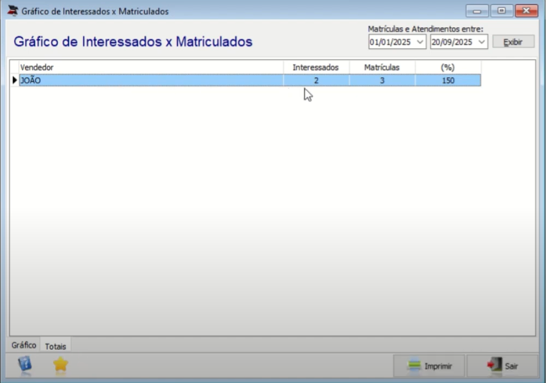Click the (%) column header
The image size is (546, 383).
pyautogui.click(x=448, y=67)
